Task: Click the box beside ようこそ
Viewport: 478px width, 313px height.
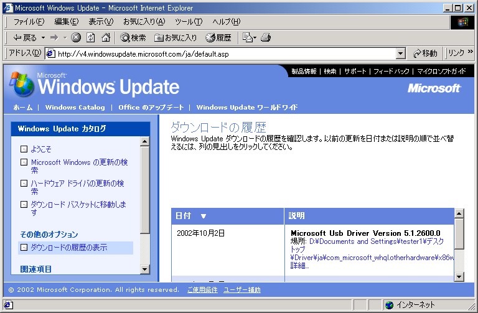Action: (x=24, y=149)
